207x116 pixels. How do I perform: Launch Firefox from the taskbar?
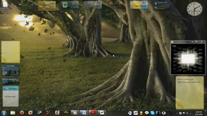[x=22, y=113]
